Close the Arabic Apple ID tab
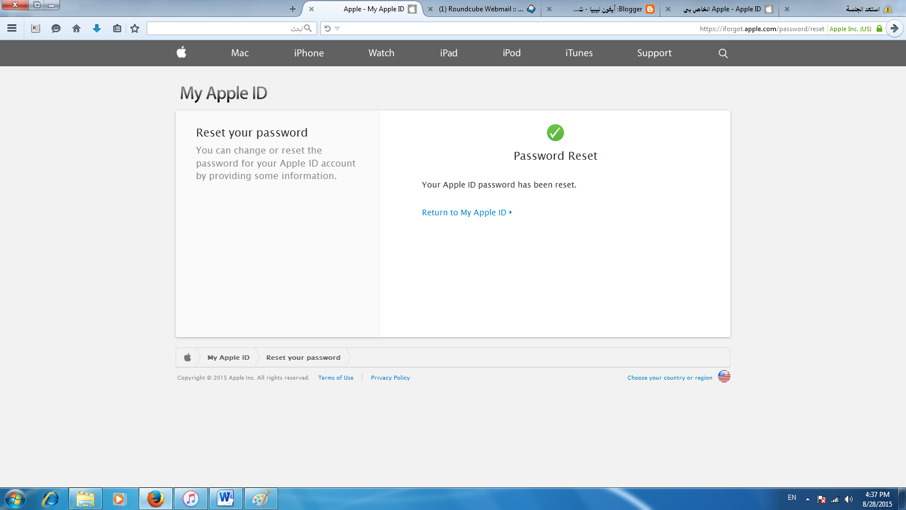906x510 pixels. pos(668,9)
